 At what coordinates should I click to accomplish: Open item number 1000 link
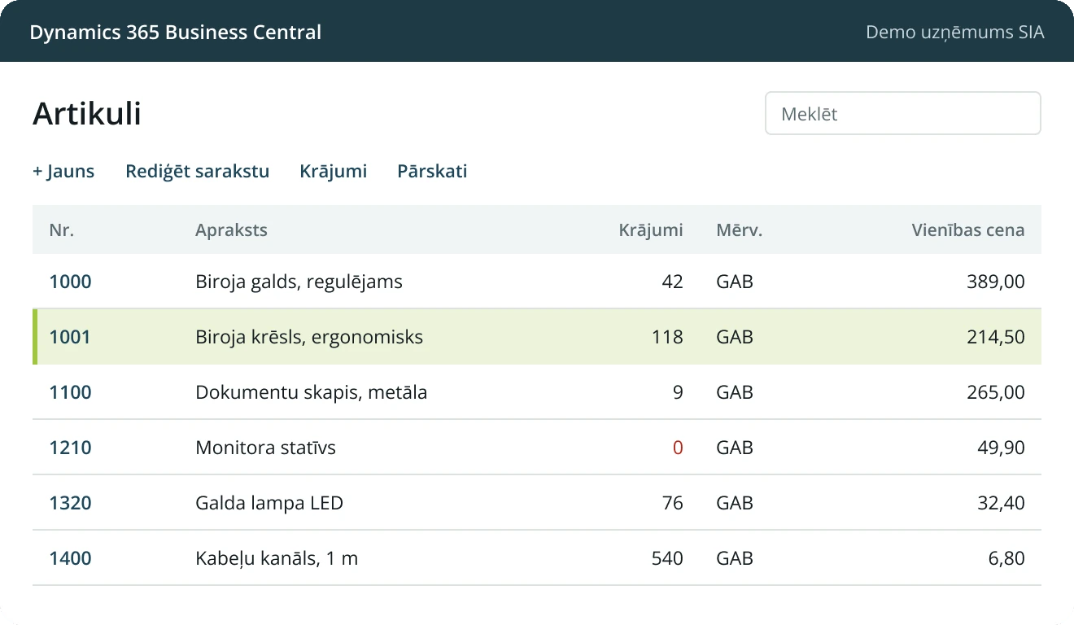pos(70,282)
